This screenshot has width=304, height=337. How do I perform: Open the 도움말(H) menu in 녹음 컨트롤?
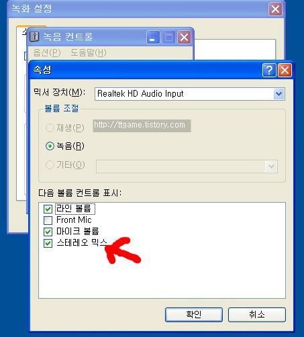[x=89, y=52]
